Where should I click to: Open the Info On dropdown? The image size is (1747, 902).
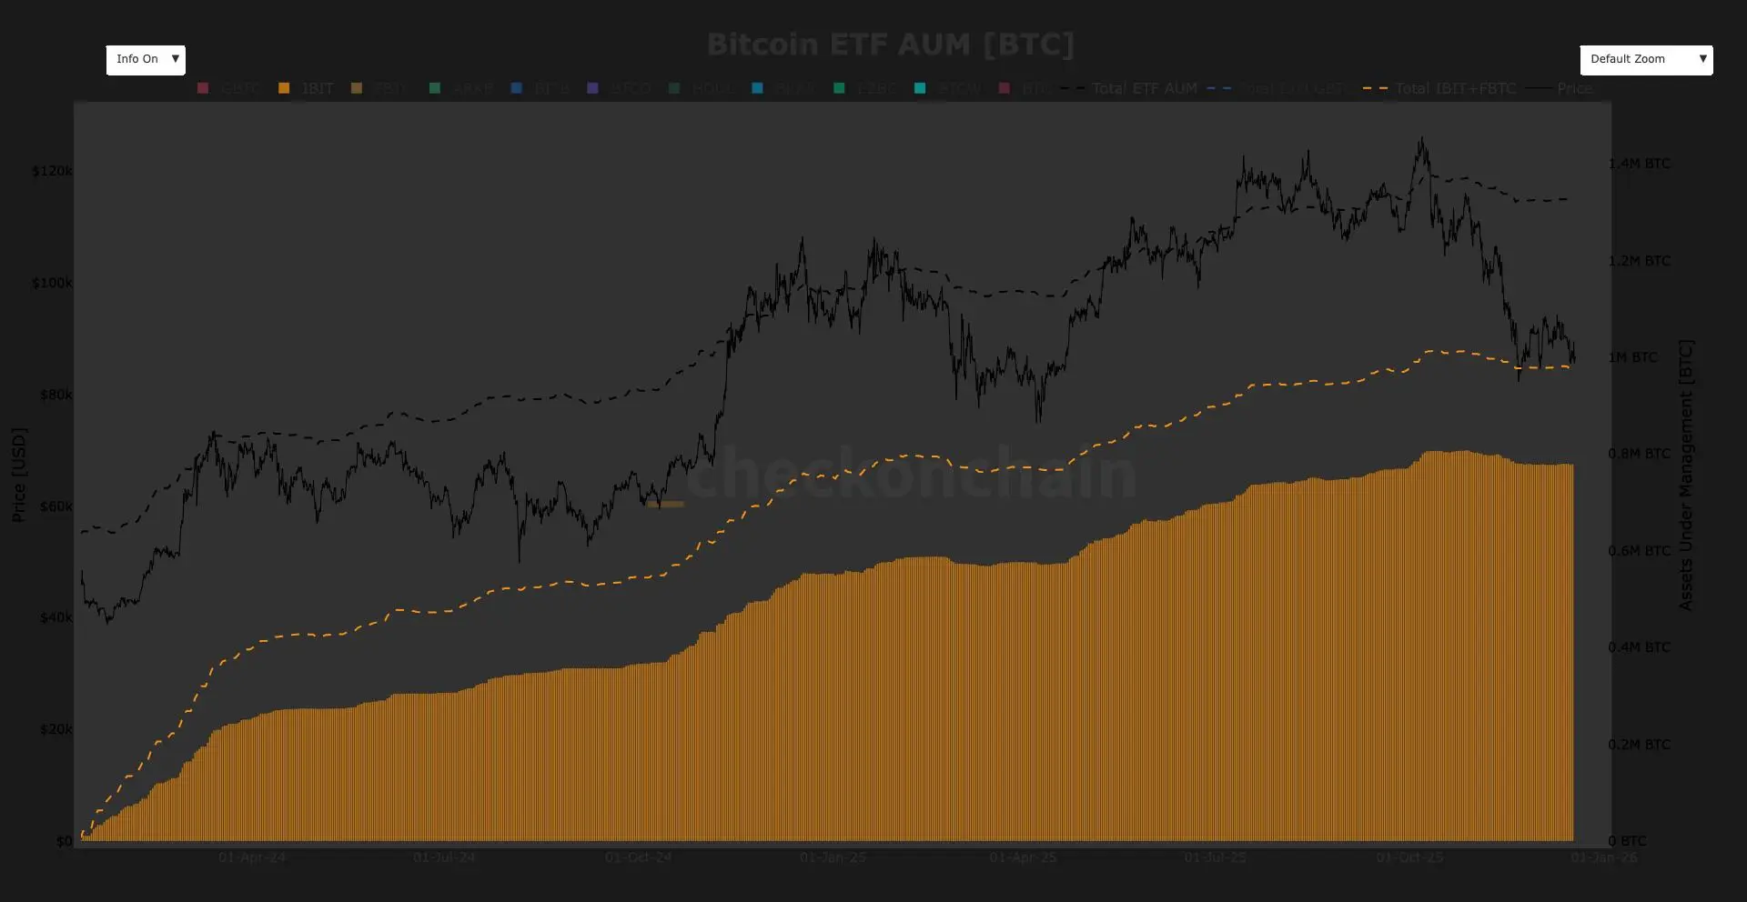(146, 60)
